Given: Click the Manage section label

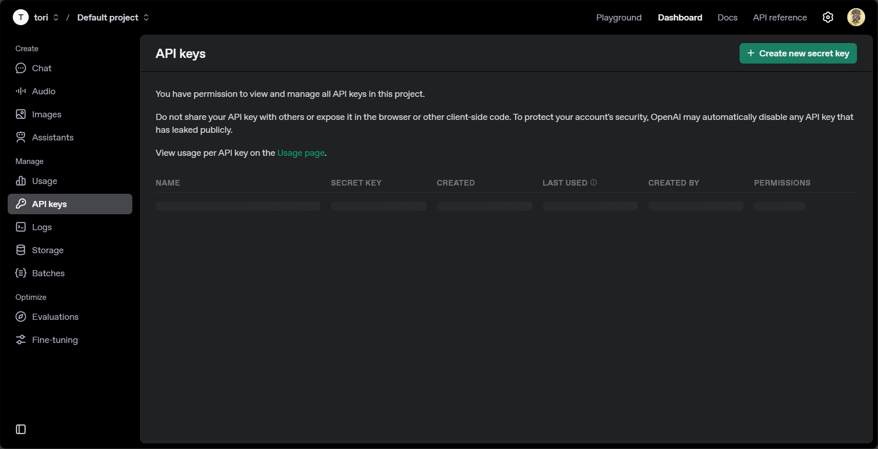Looking at the screenshot, I should tap(29, 161).
